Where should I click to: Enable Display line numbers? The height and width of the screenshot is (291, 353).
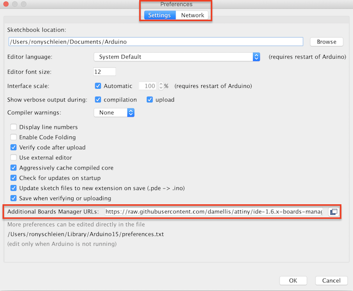14,127
